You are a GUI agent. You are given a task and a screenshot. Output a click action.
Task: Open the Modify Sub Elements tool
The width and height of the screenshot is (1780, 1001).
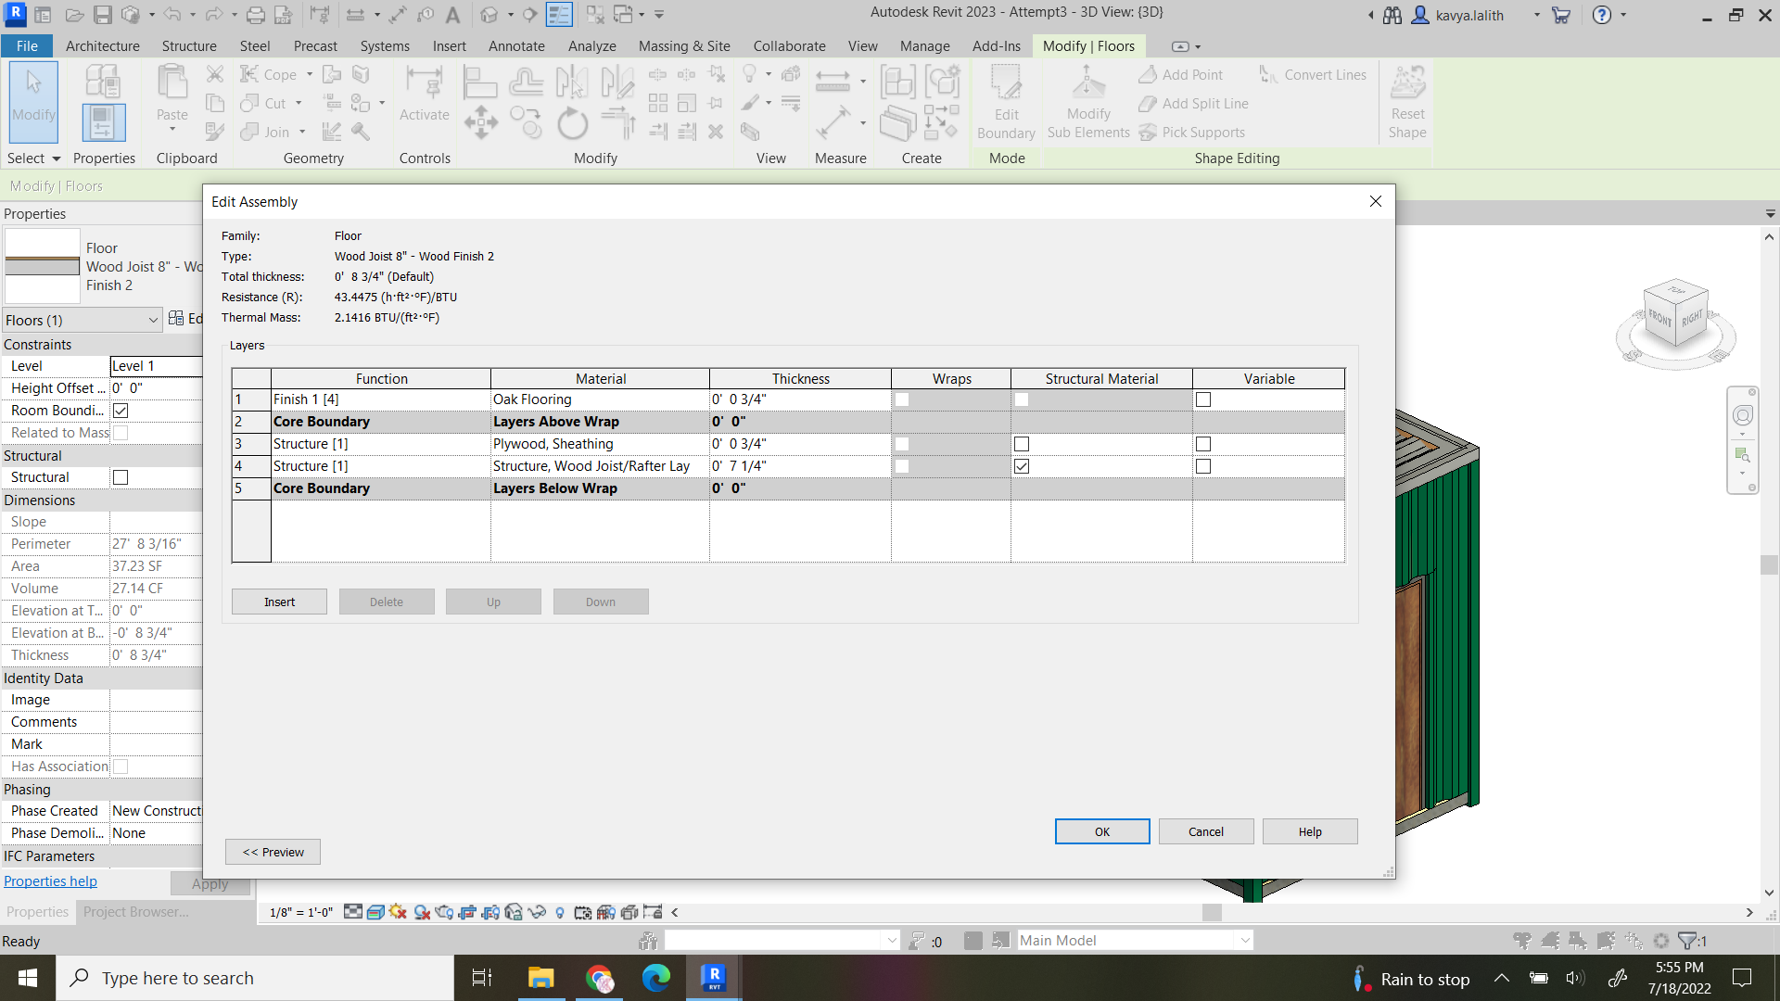tap(1087, 102)
